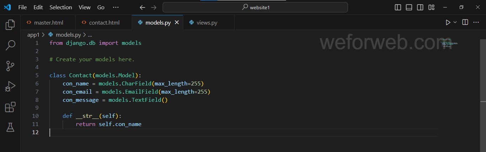Open Run and Debug view
This screenshot has height=152, width=486.
coord(10,87)
